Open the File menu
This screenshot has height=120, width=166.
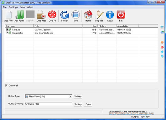click(5, 7)
